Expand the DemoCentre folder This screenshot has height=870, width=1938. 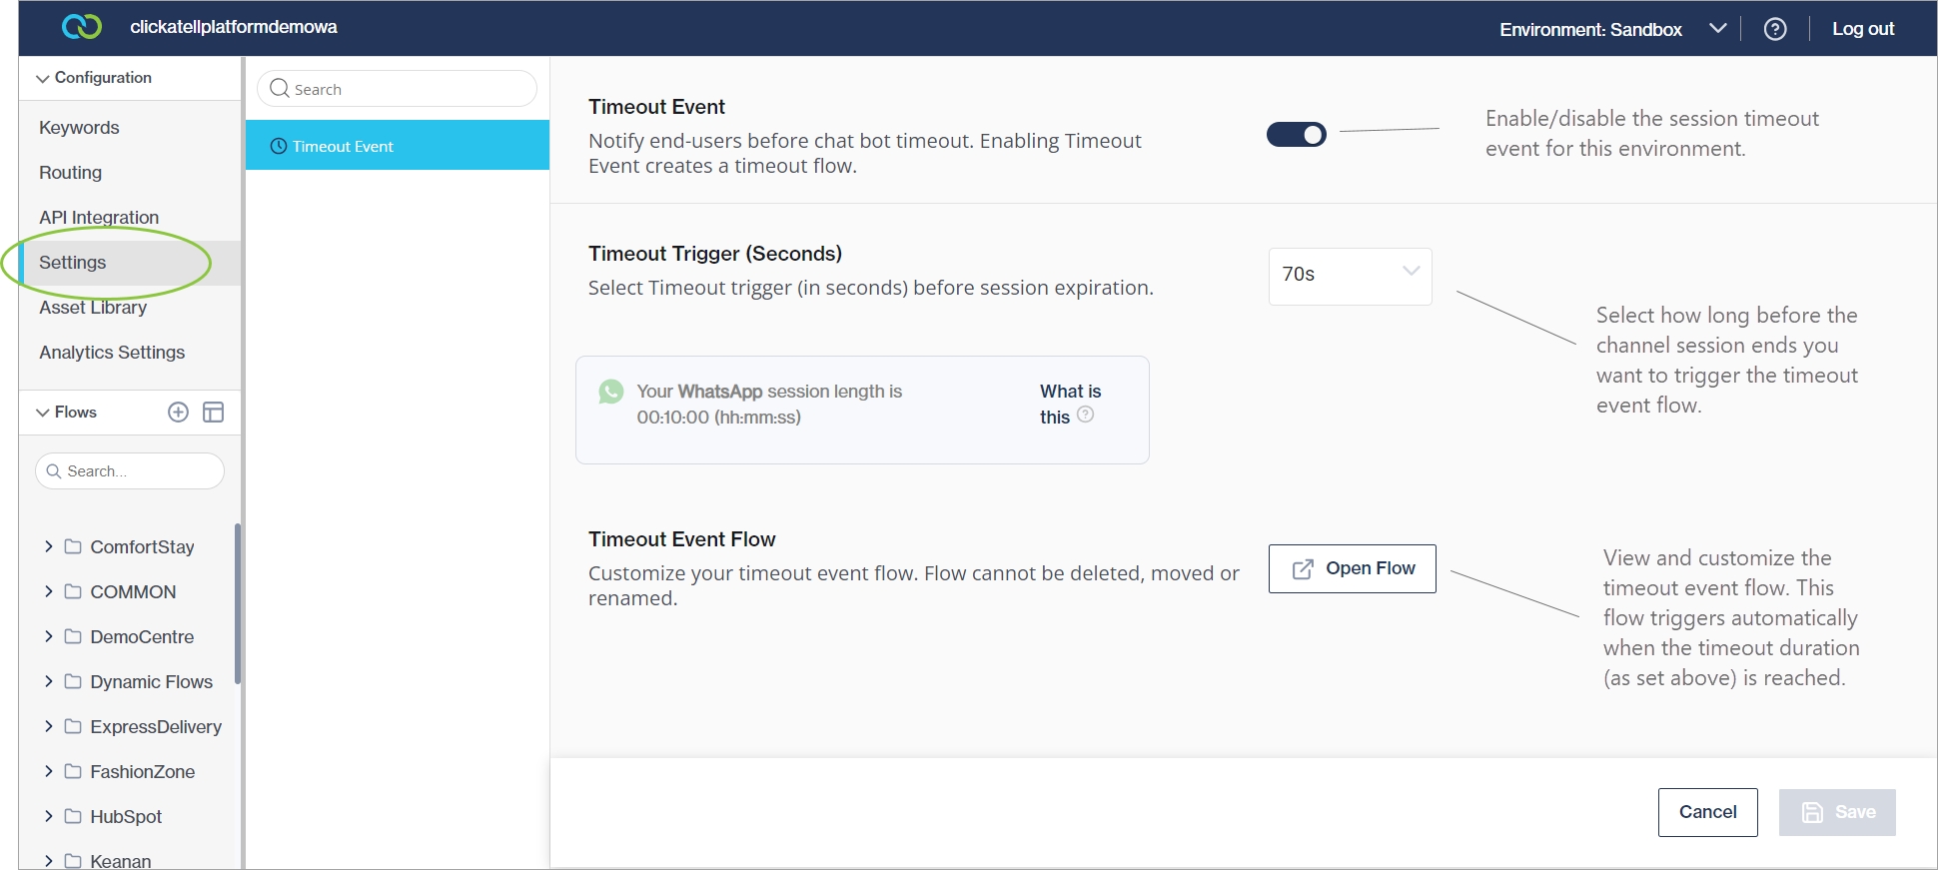click(x=48, y=636)
